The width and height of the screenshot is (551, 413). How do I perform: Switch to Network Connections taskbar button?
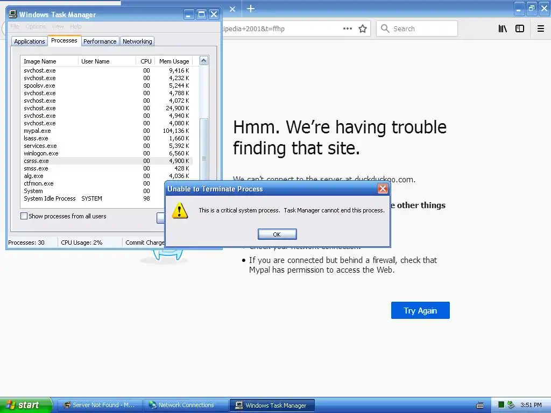click(186, 405)
